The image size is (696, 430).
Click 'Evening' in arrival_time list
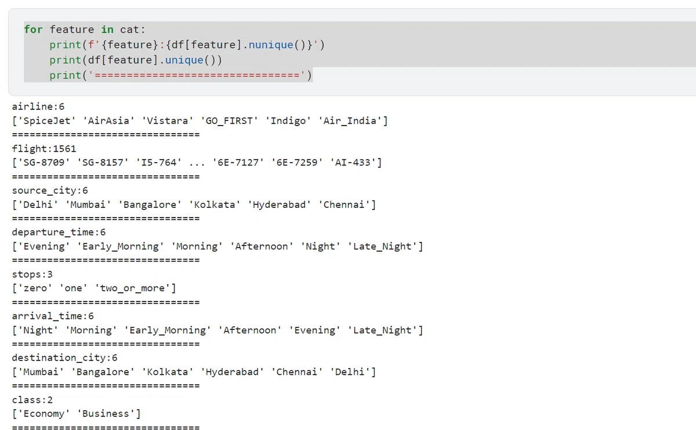pos(315,330)
